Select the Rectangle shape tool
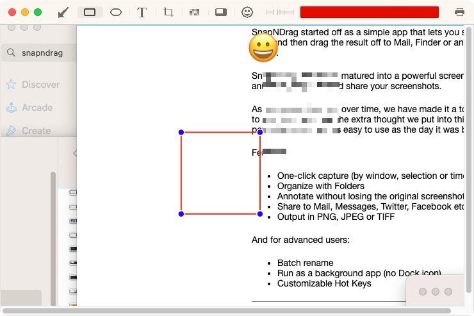 tap(90, 12)
